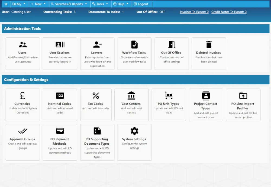Open the Searches & Reports menu label
The image size is (271, 187).
[x=69, y=4]
